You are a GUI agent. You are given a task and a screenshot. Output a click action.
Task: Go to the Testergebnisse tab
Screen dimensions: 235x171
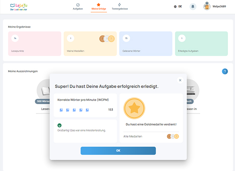[x=120, y=7]
